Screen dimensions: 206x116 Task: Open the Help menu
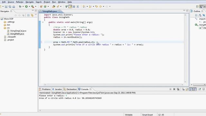click(x=70, y=2)
